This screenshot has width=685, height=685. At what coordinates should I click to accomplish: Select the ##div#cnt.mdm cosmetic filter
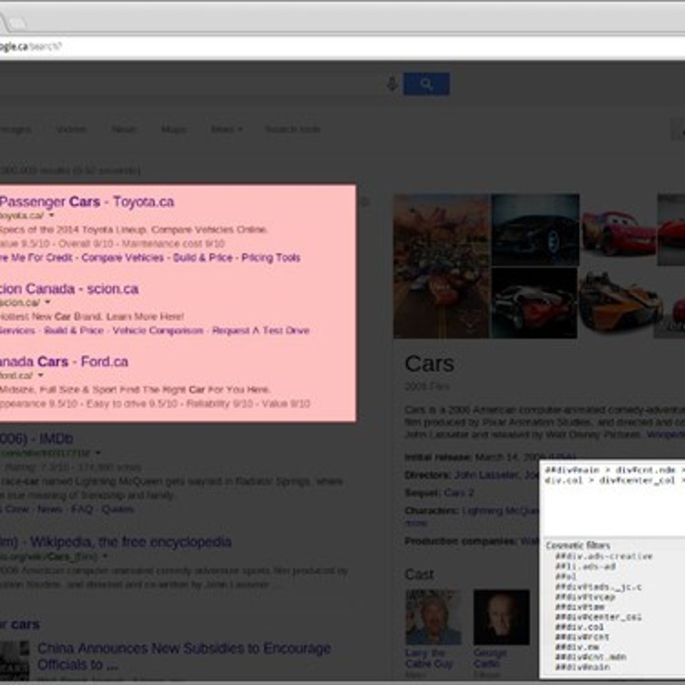[590, 657]
